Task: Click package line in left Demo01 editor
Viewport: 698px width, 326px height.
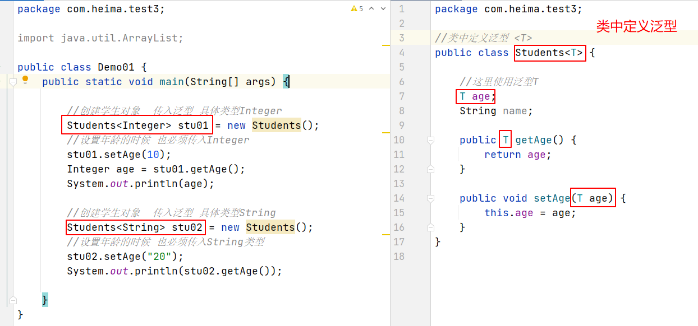Action: [x=91, y=9]
